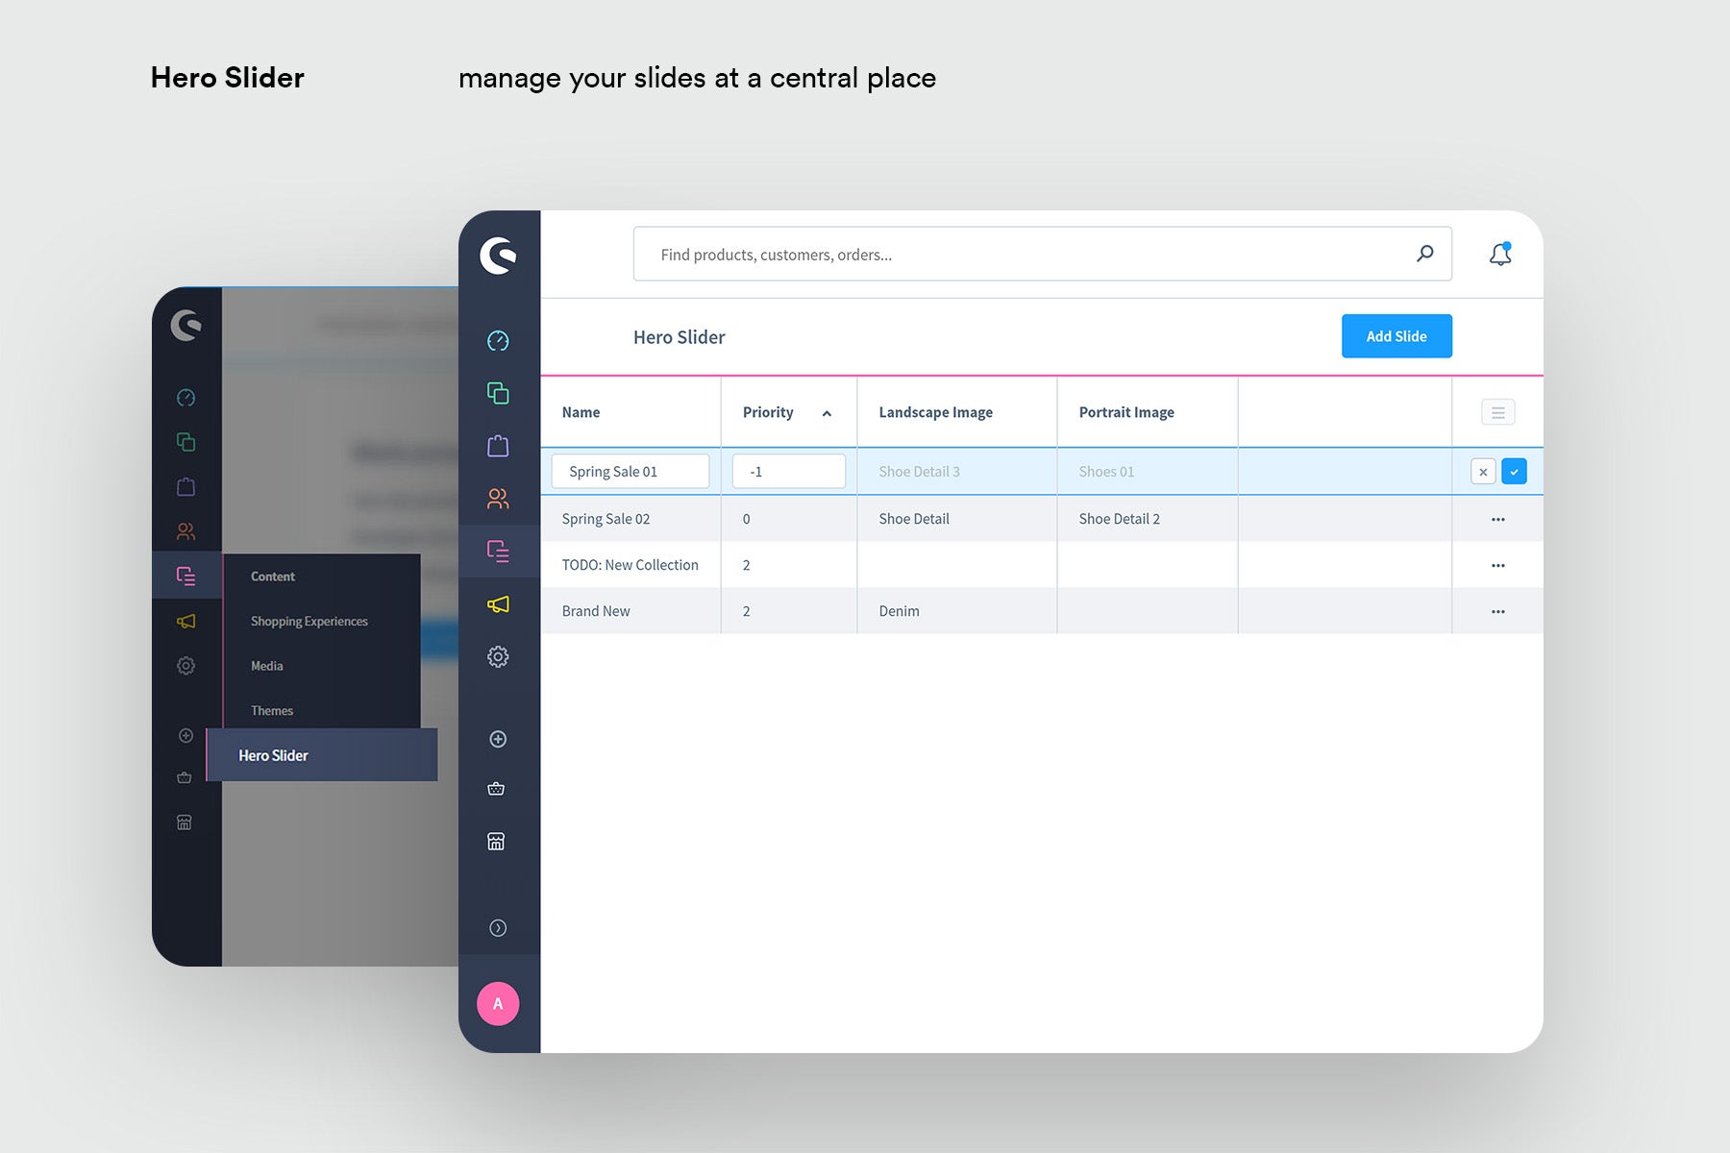Screen dimensions: 1730x1153
Task: Expand sidebar with the arrow circle icon
Action: click(x=498, y=928)
